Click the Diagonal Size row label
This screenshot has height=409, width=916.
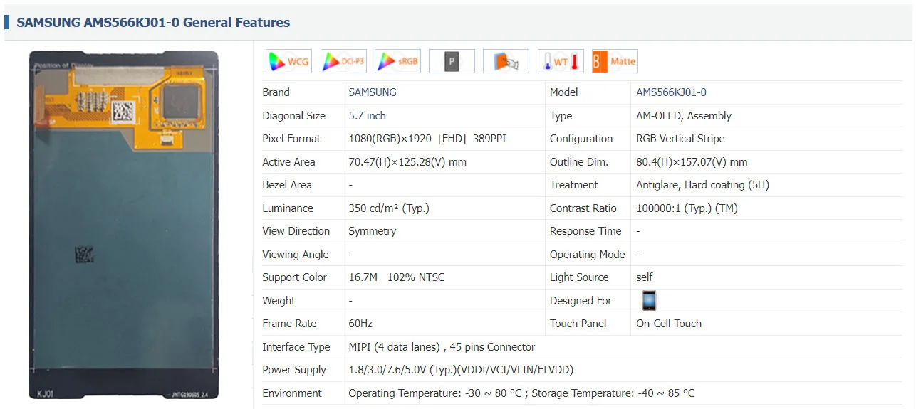293,115
